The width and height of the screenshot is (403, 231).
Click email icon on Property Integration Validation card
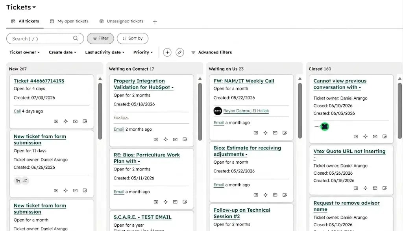pyautogui.click(x=175, y=140)
